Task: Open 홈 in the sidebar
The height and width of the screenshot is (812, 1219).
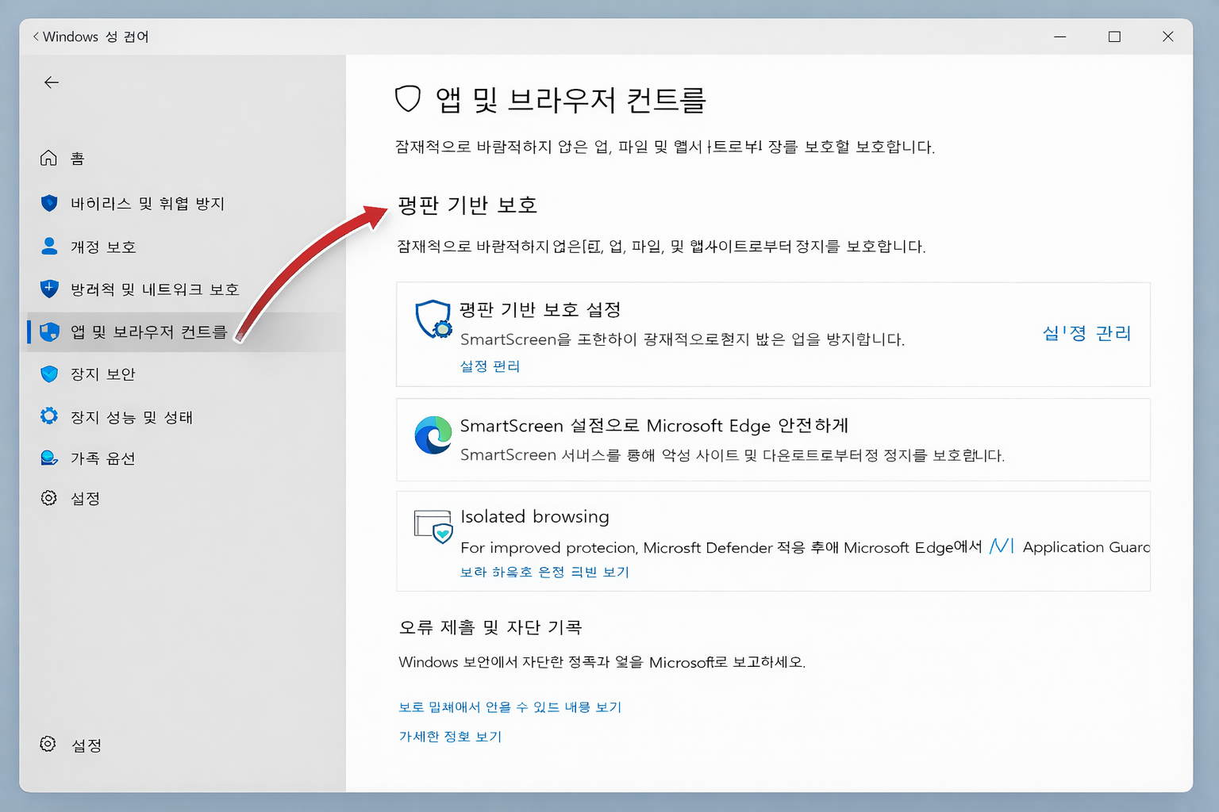Action: pyautogui.click(x=78, y=159)
